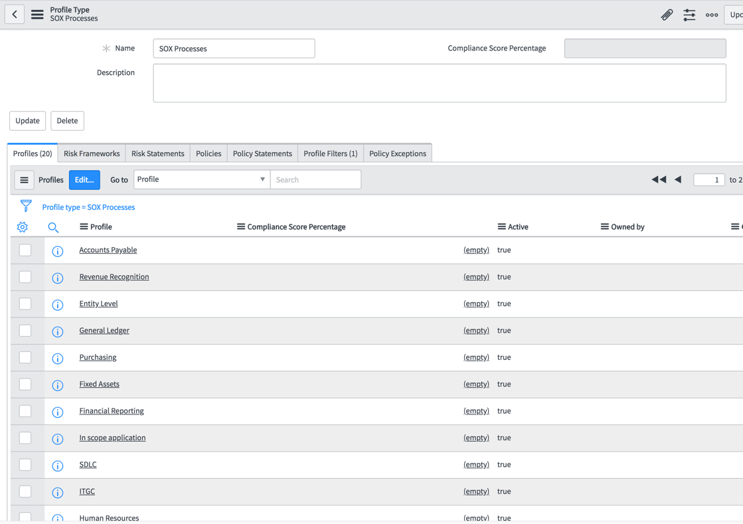743x524 pixels.
Task: Click the Description text area
Action: 440,83
